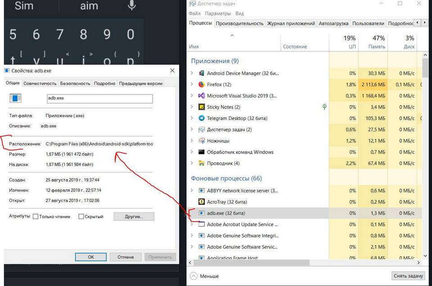432x286 pixels.
Task: Select the Adobe Genuine Software Integrity icon
Action: click(x=202, y=236)
